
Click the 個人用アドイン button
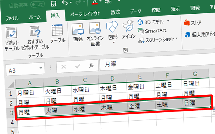pos(200,34)
